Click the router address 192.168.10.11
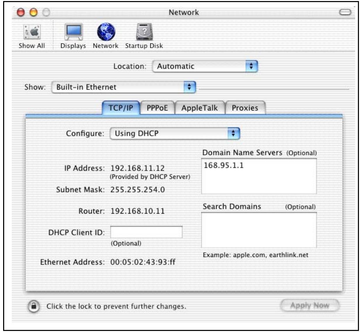The image size is (360, 332). (x=137, y=211)
